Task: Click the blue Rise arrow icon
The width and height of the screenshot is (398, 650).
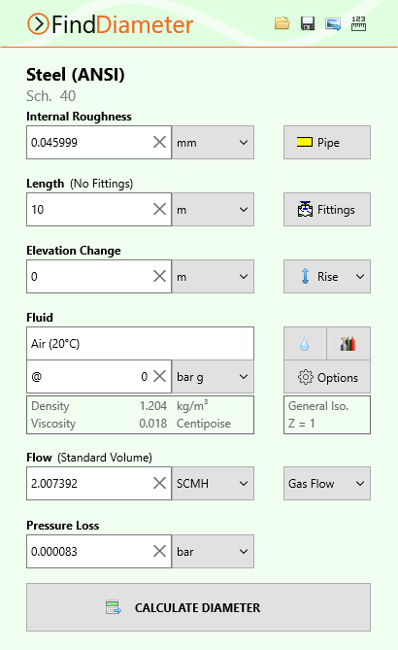Action: coord(305,276)
